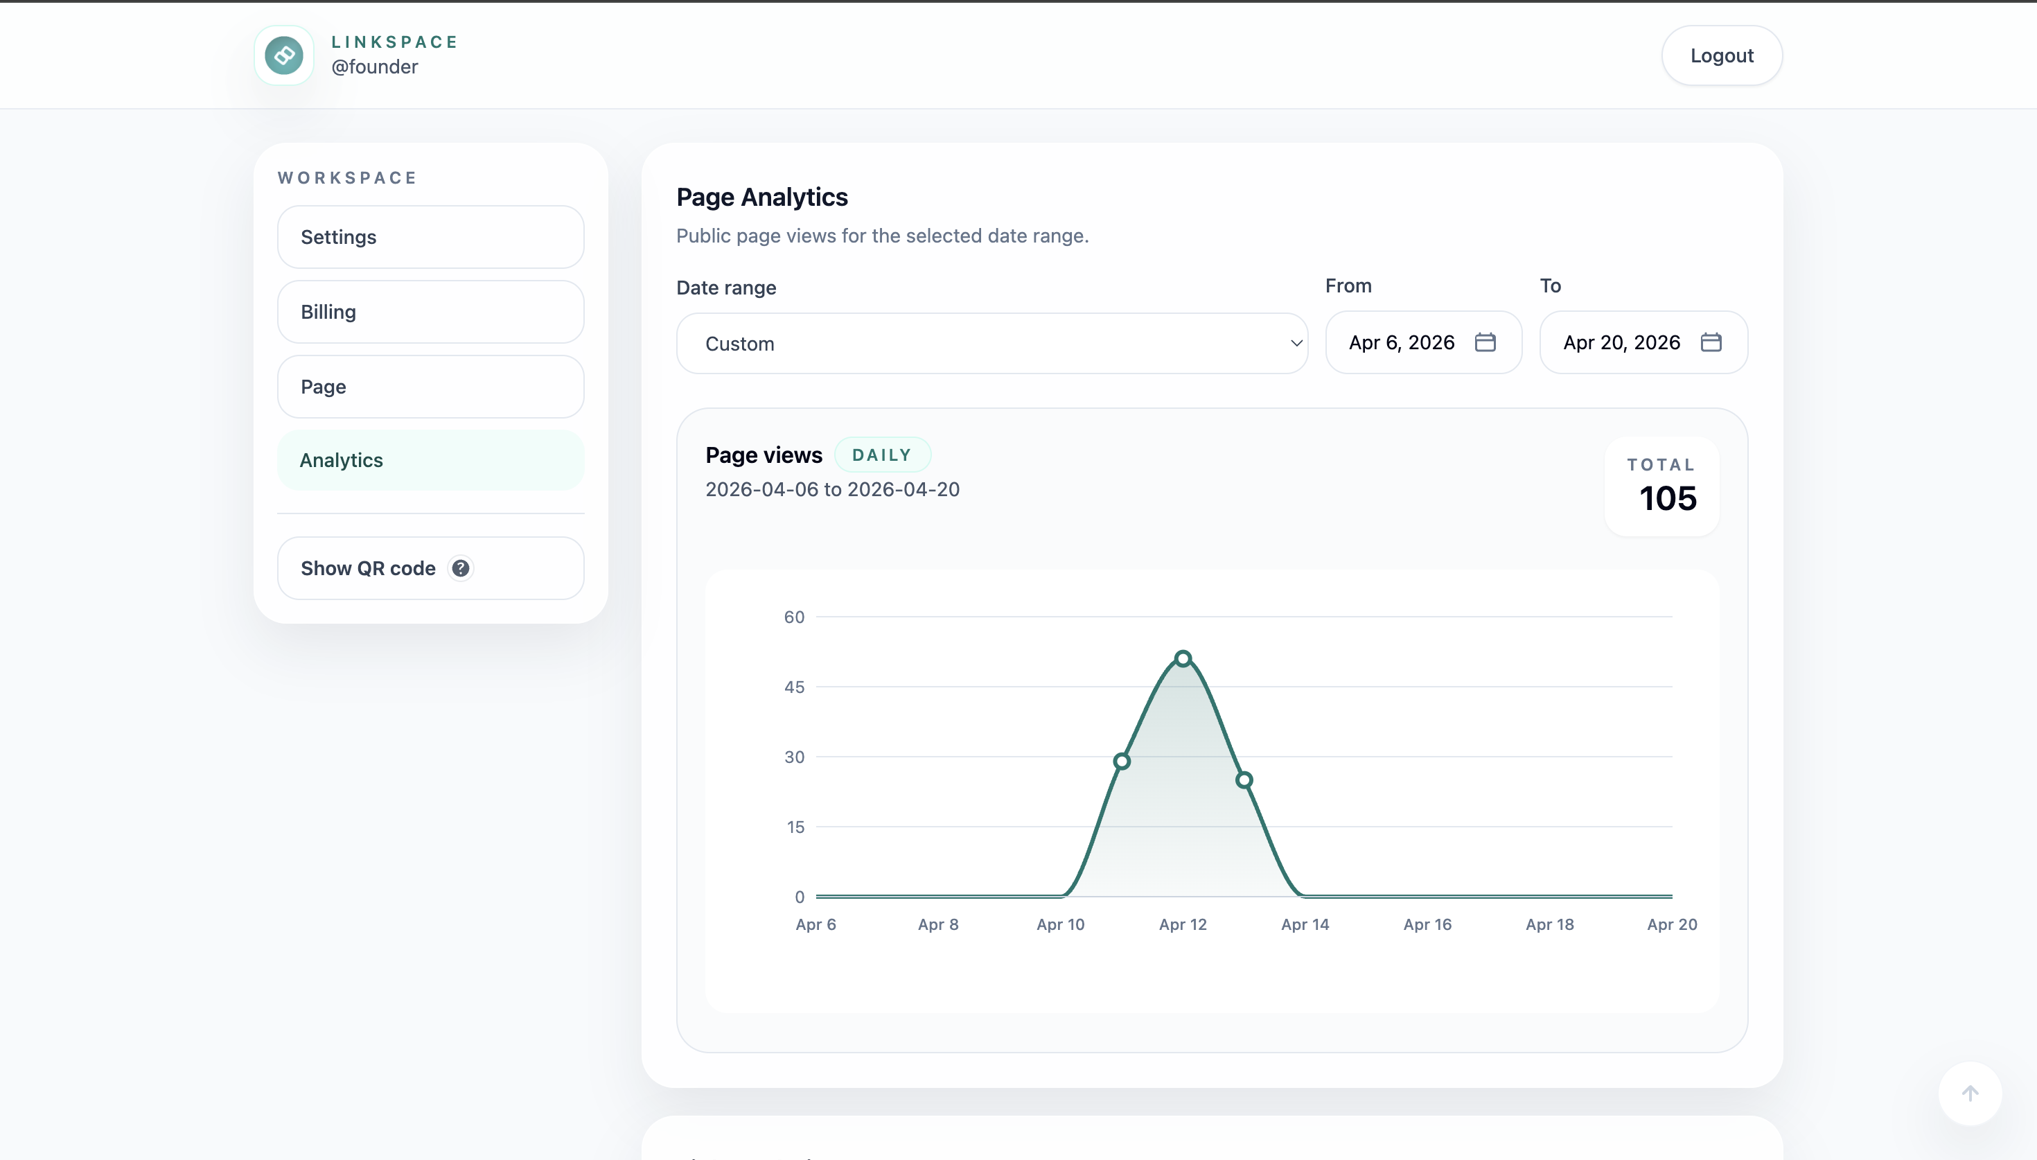Open Settings in workspace sidebar
This screenshot has height=1160, width=2037.
point(430,236)
